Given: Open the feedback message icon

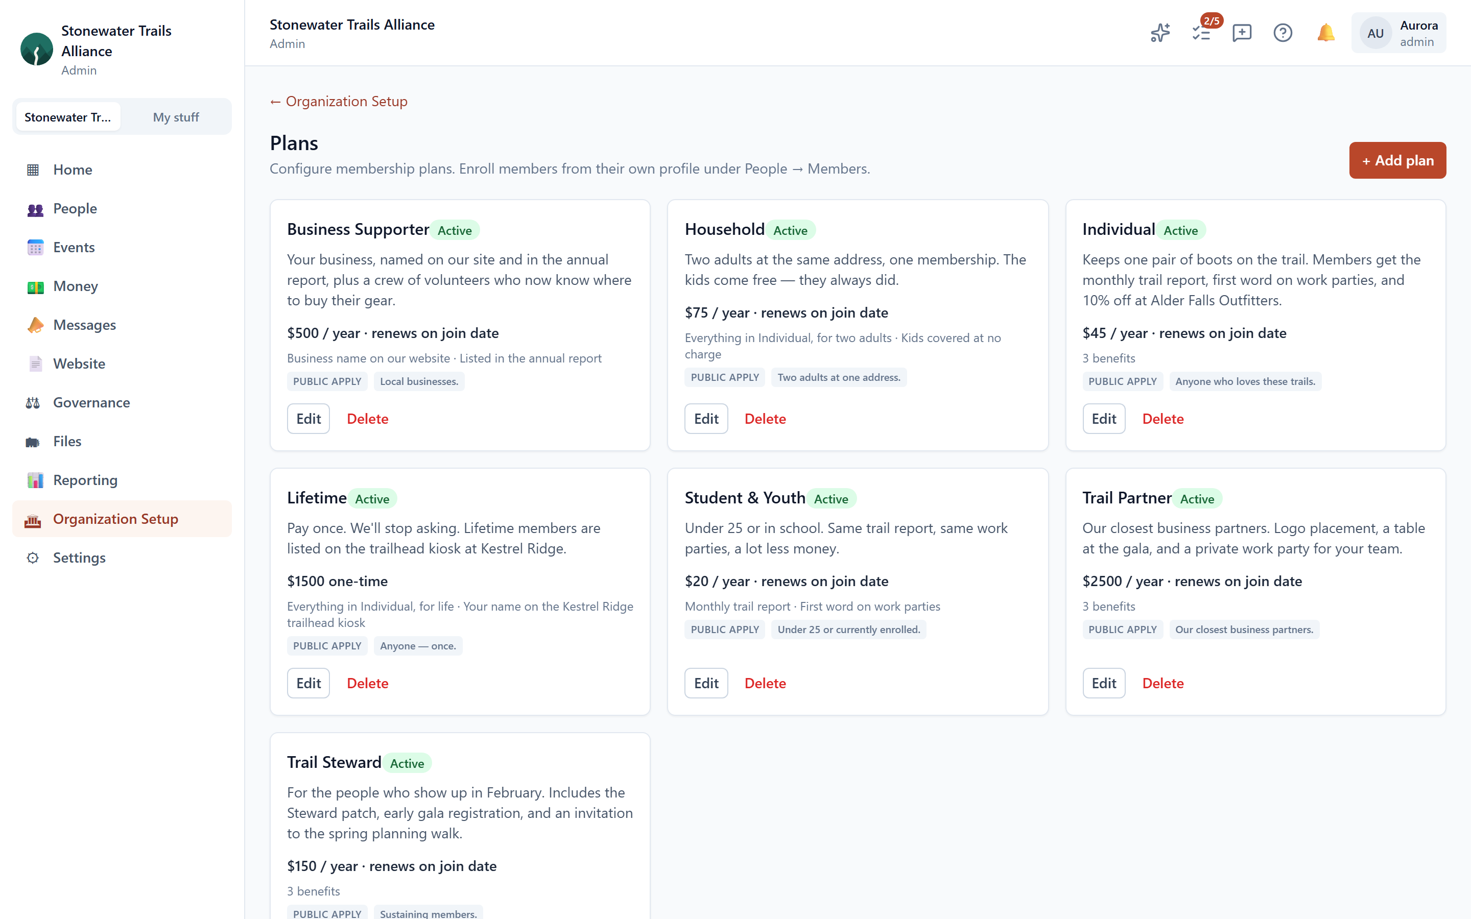Looking at the screenshot, I should [1242, 33].
